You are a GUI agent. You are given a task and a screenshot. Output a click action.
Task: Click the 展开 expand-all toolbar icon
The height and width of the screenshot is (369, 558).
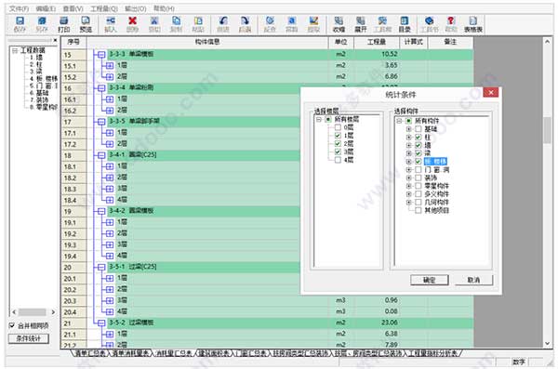[x=361, y=24]
